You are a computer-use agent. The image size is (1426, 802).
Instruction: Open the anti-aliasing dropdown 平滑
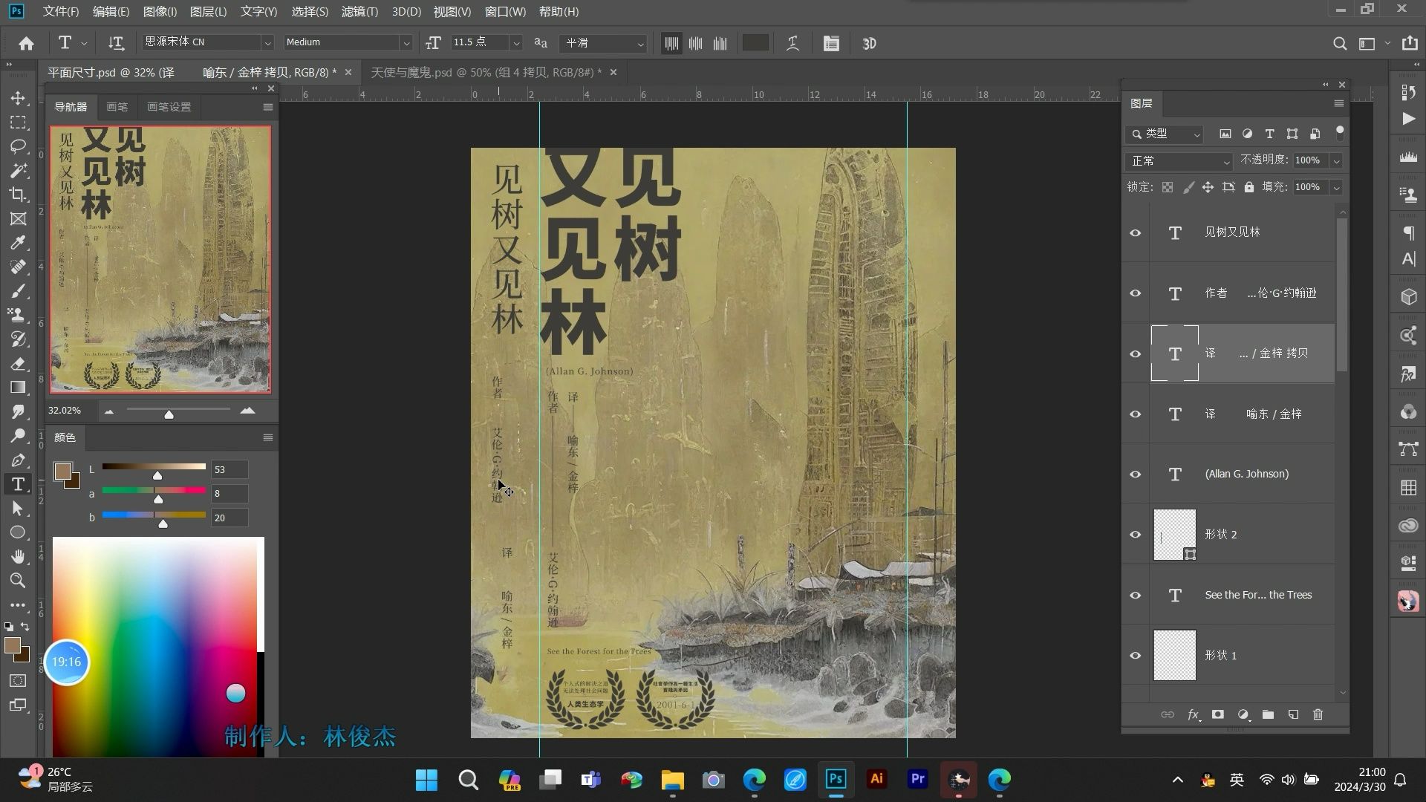click(605, 43)
